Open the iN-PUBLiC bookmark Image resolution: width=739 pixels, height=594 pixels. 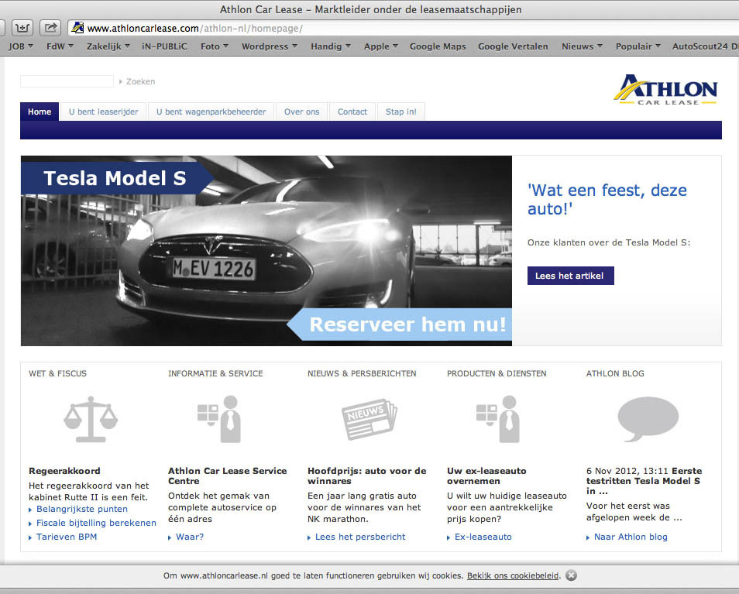coord(164,46)
